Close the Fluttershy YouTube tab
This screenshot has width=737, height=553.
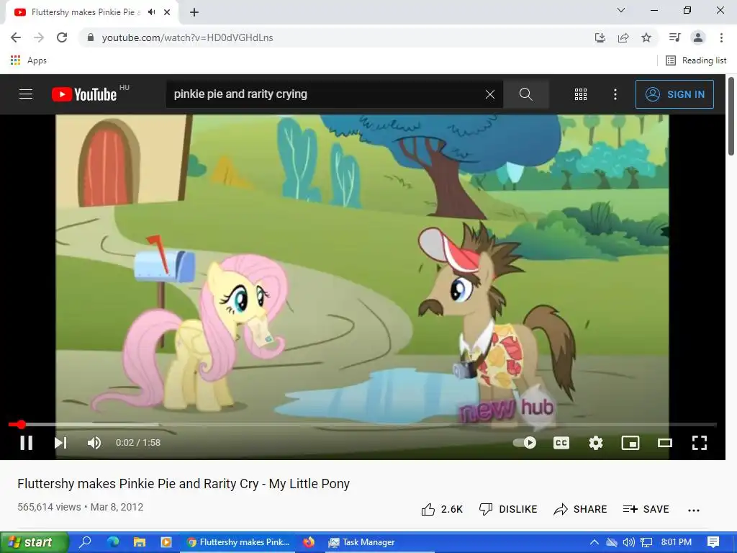167,12
